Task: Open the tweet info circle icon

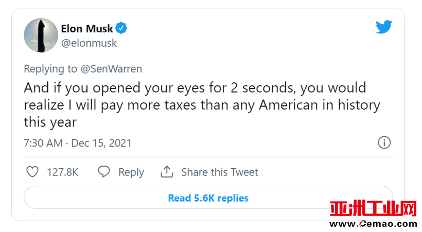Action: (384, 142)
